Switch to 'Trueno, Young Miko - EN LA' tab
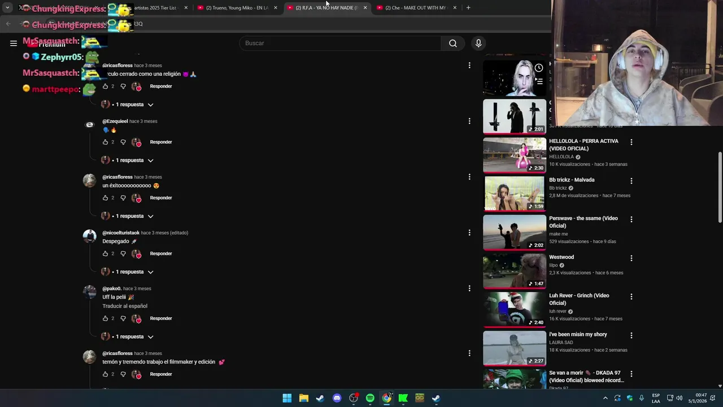This screenshot has width=723, height=407. 237,8
